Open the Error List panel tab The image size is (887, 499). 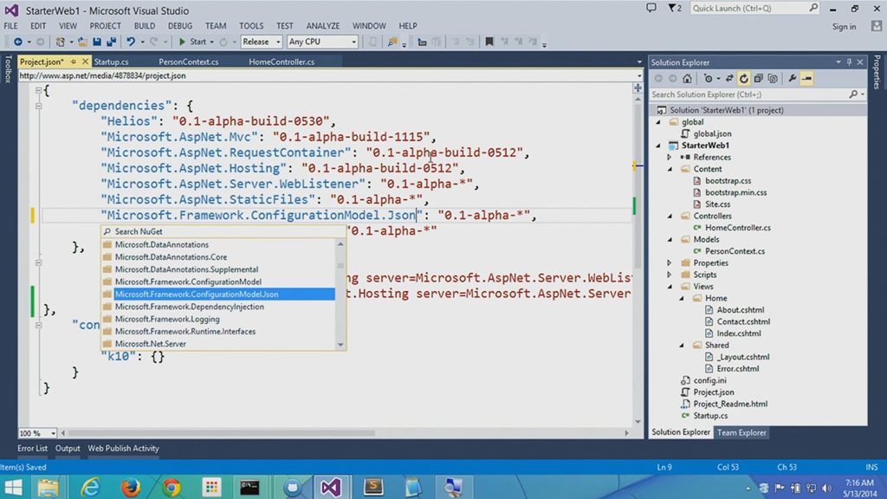tap(33, 449)
